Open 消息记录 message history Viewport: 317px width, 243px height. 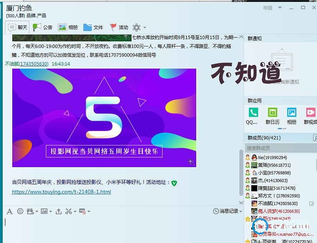point(226,211)
